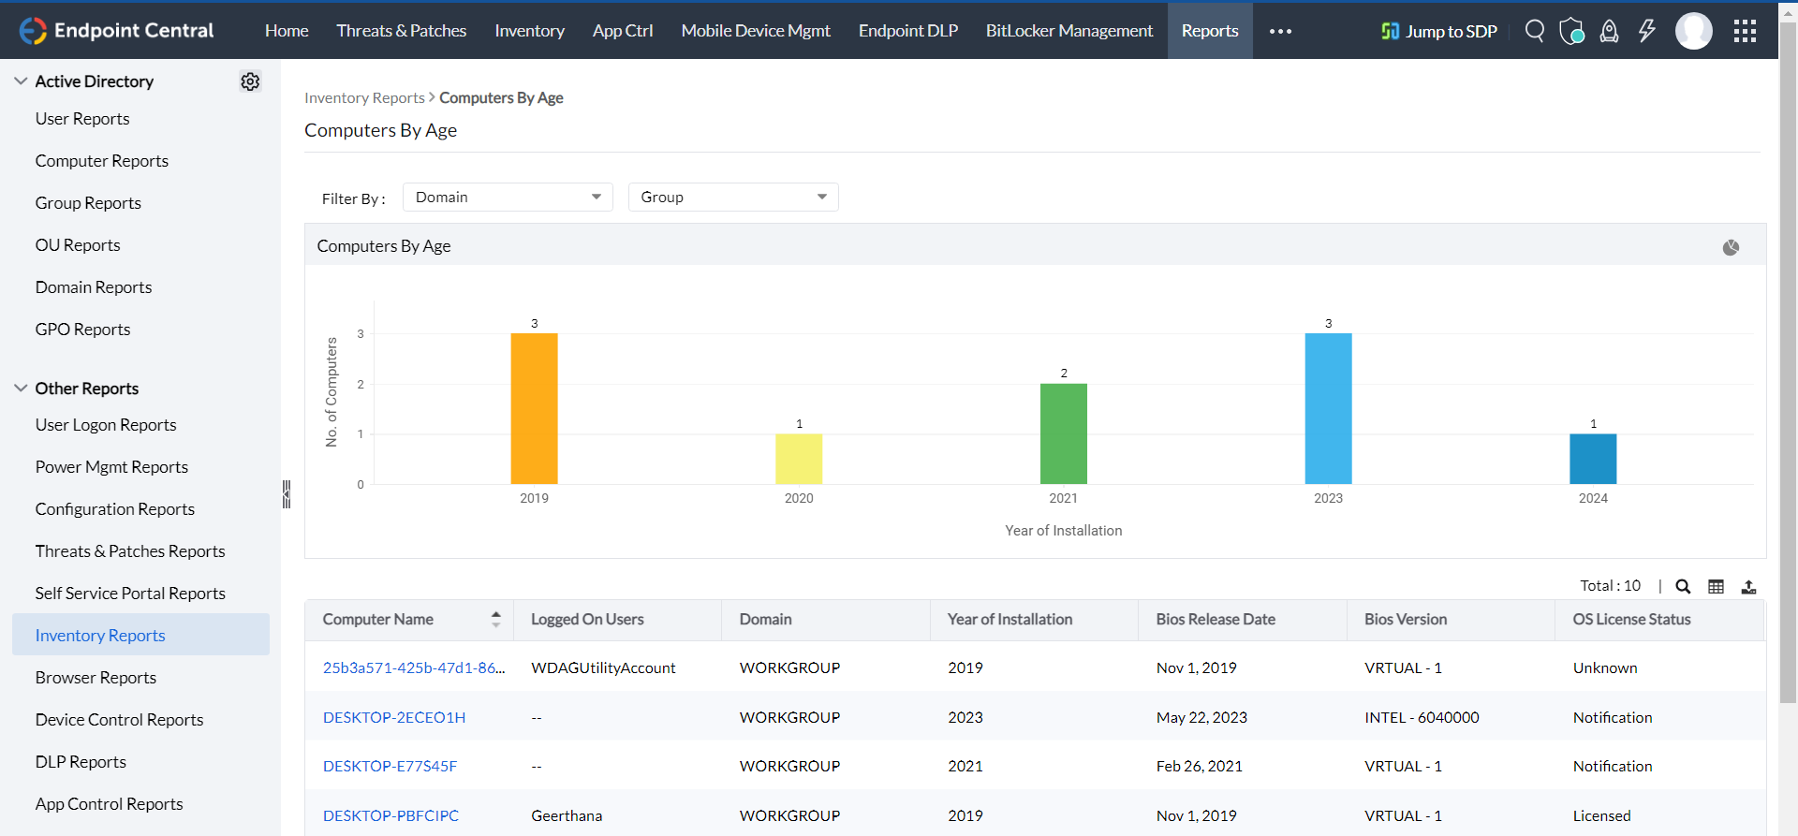Screen dimensions: 1798x836
Task: Export the report using upload icon
Action: (1748, 587)
